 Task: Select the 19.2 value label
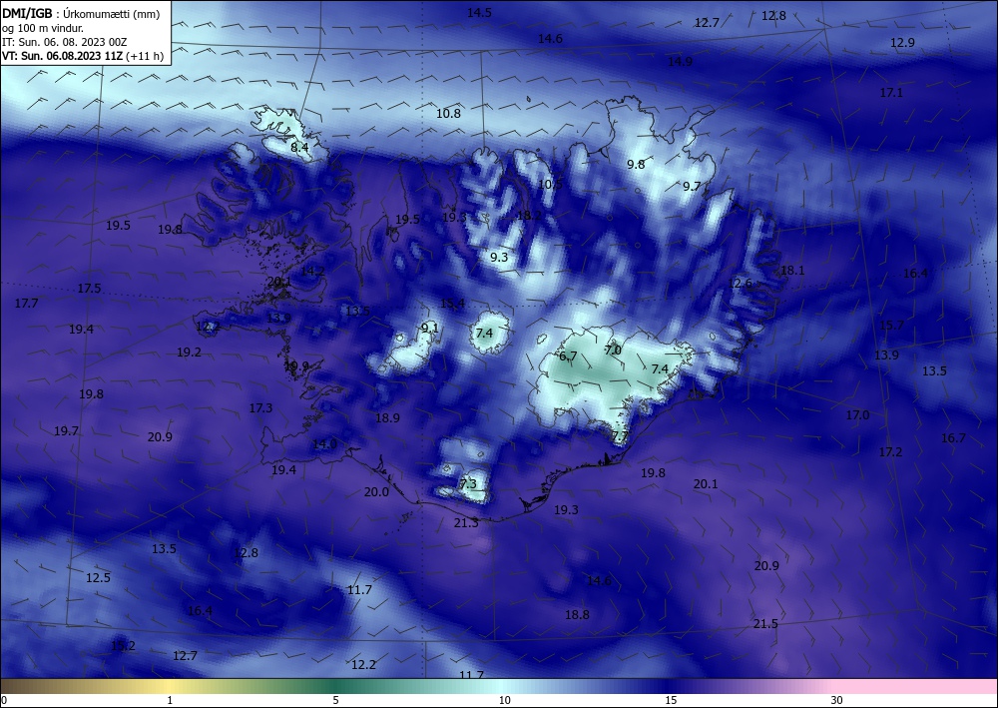click(189, 353)
